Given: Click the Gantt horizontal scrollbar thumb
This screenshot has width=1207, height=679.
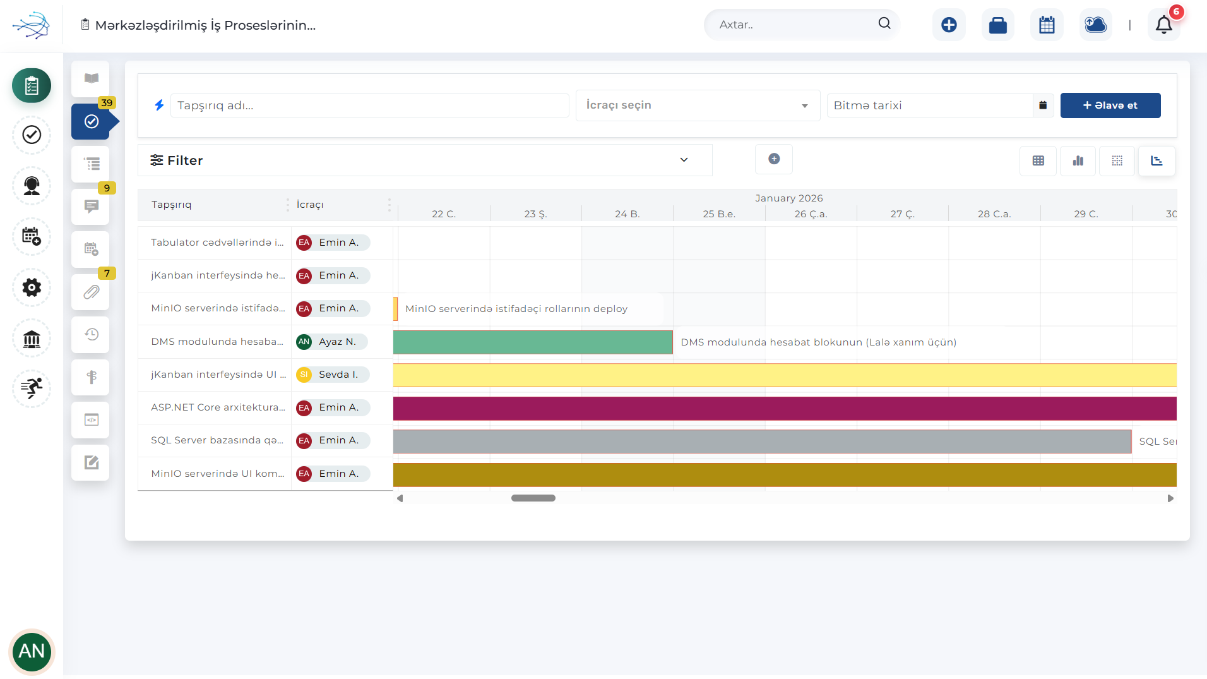Looking at the screenshot, I should [x=533, y=498].
